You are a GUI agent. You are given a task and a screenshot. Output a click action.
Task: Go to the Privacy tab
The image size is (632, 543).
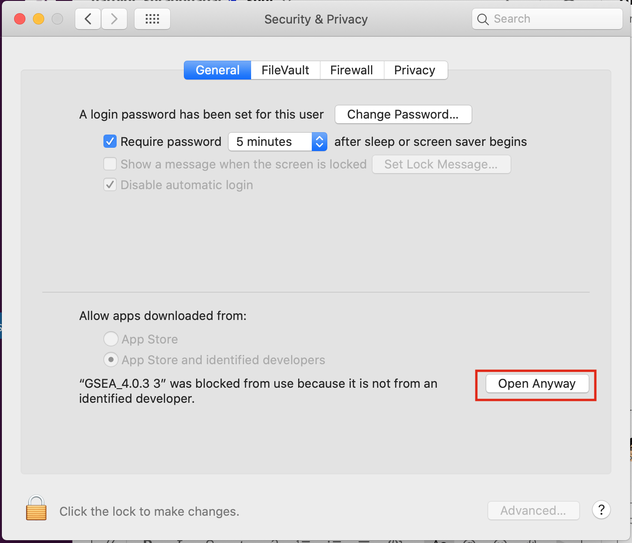pyautogui.click(x=415, y=70)
